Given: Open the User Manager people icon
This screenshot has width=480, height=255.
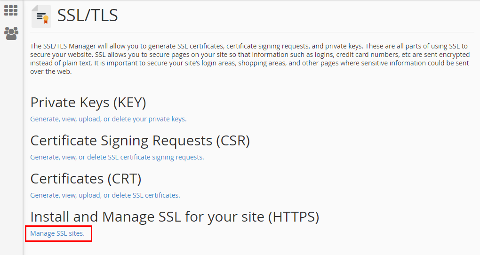Looking at the screenshot, I should (x=11, y=33).
